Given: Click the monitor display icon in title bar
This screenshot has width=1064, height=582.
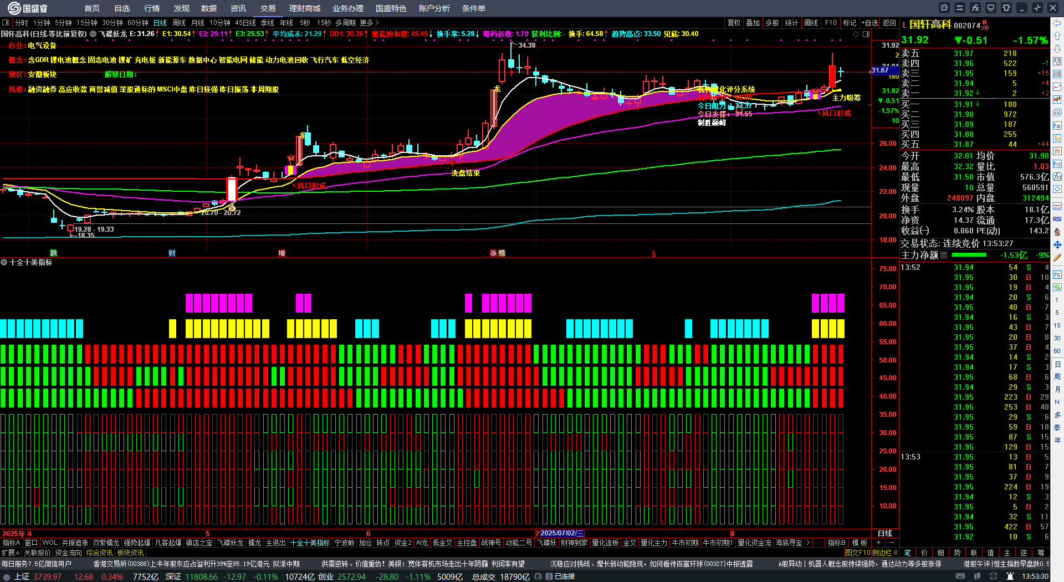Looking at the screenshot, I should tap(991, 8).
